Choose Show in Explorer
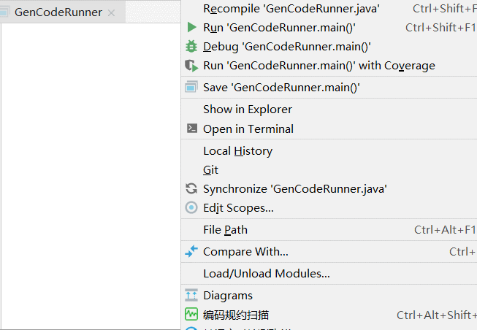 [329, 110]
